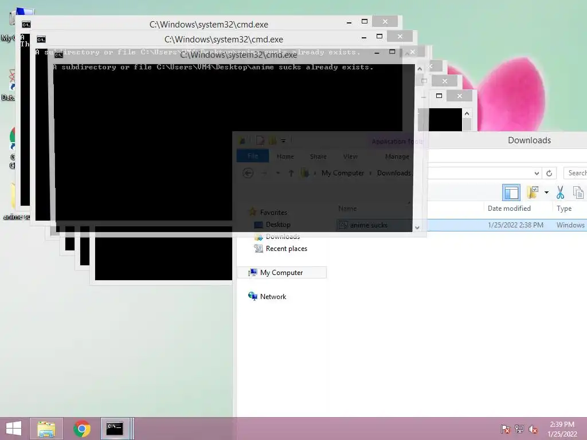587x440 pixels.
Task: Select the 1/25/2022 2:38 PM date cell
Action: pyautogui.click(x=515, y=225)
